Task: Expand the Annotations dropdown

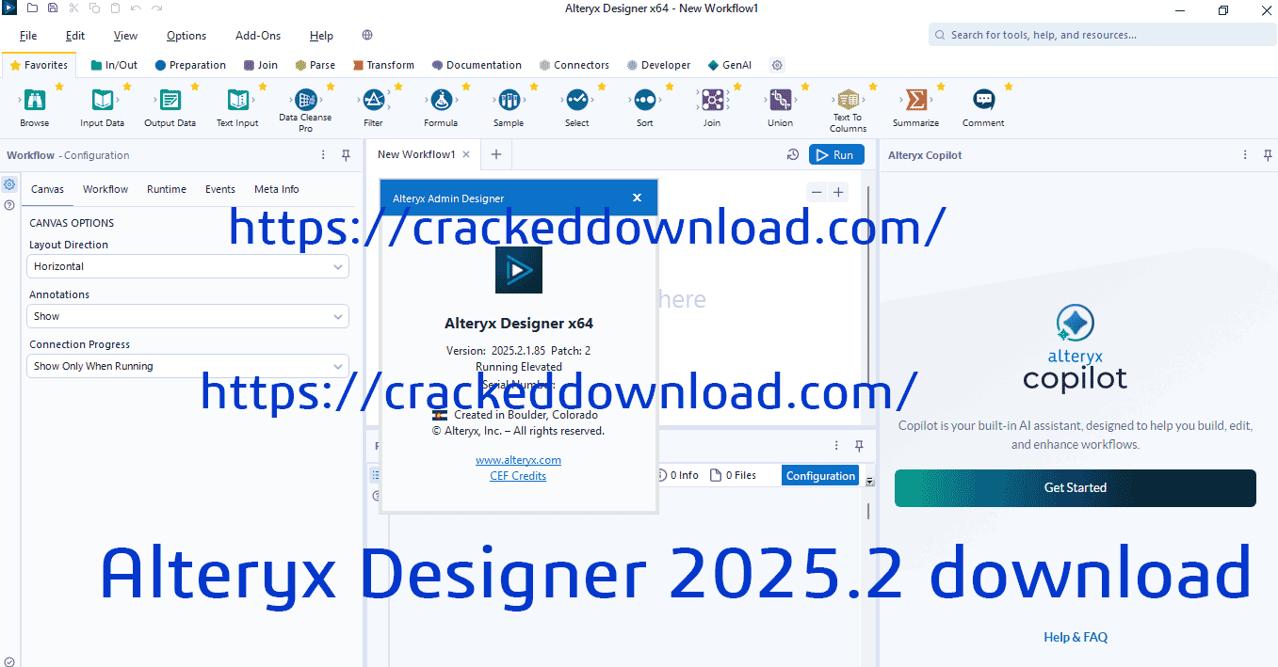Action: click(x=187, y=317)
